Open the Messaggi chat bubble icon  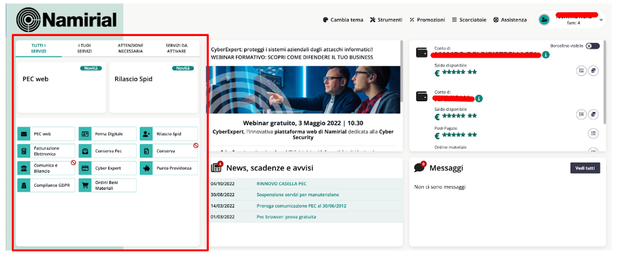click(419, 168)
